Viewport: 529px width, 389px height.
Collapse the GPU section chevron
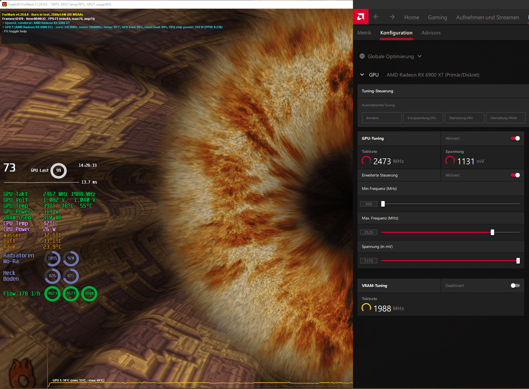point(362,74)
